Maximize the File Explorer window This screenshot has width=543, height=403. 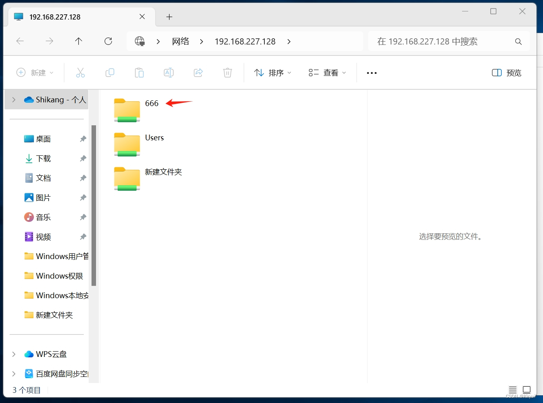pyautogui.click(x=494, y=11)
